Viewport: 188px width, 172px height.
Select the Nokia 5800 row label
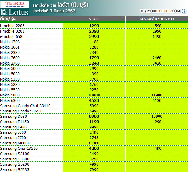point(10,95)
